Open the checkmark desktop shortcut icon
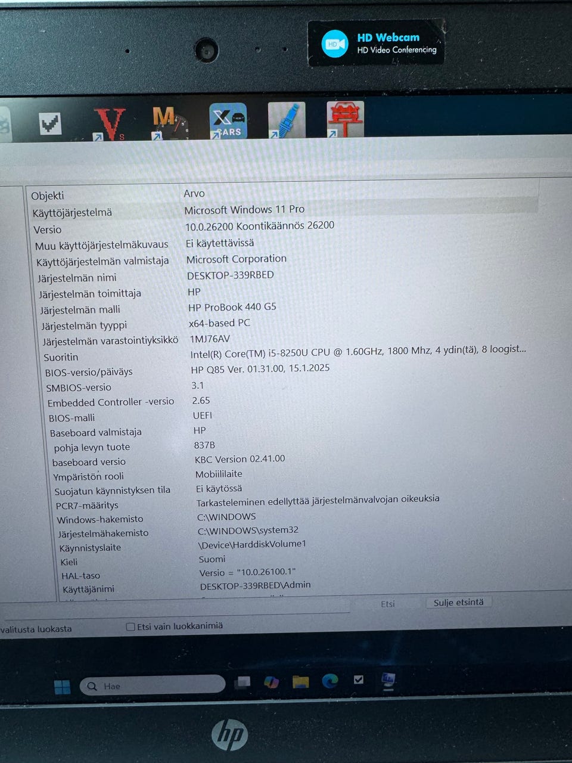Viewport: 572px width, 763px height. pos(51,123)
